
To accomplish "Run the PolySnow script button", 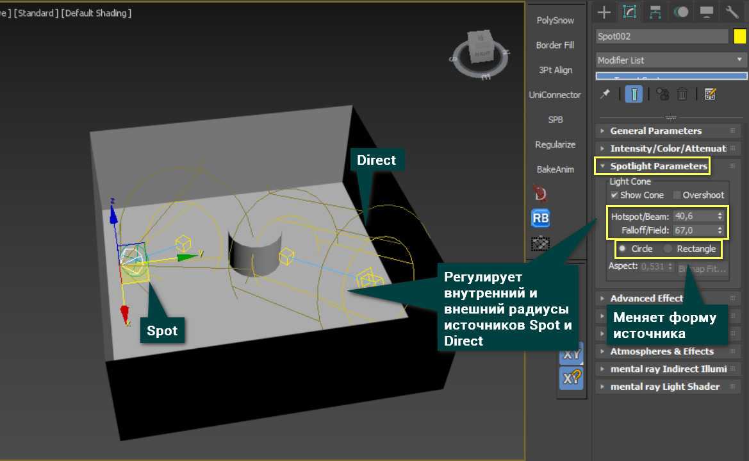I will point(555,21).
